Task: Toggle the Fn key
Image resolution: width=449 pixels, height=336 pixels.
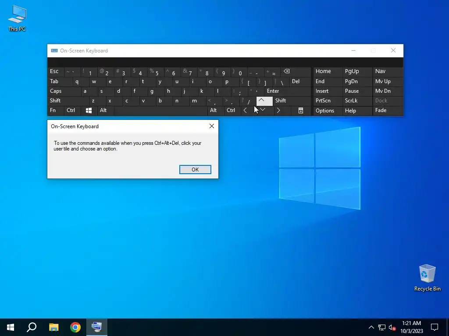Action: click(56, 110)
